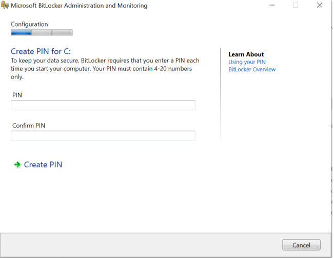334x258 pixels.
Task: Open the BitLocker Overview link
Action: [252, 69]
